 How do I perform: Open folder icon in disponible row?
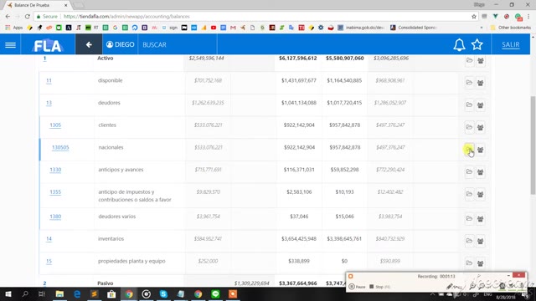(x=469, y=83)
